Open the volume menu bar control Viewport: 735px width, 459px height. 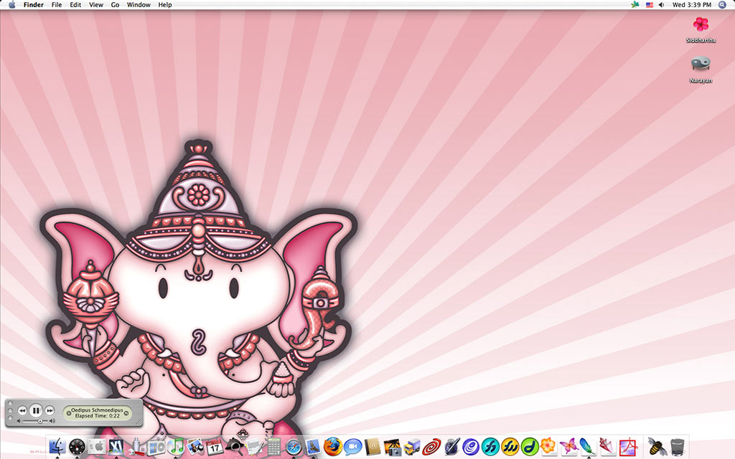click(661, 5)
